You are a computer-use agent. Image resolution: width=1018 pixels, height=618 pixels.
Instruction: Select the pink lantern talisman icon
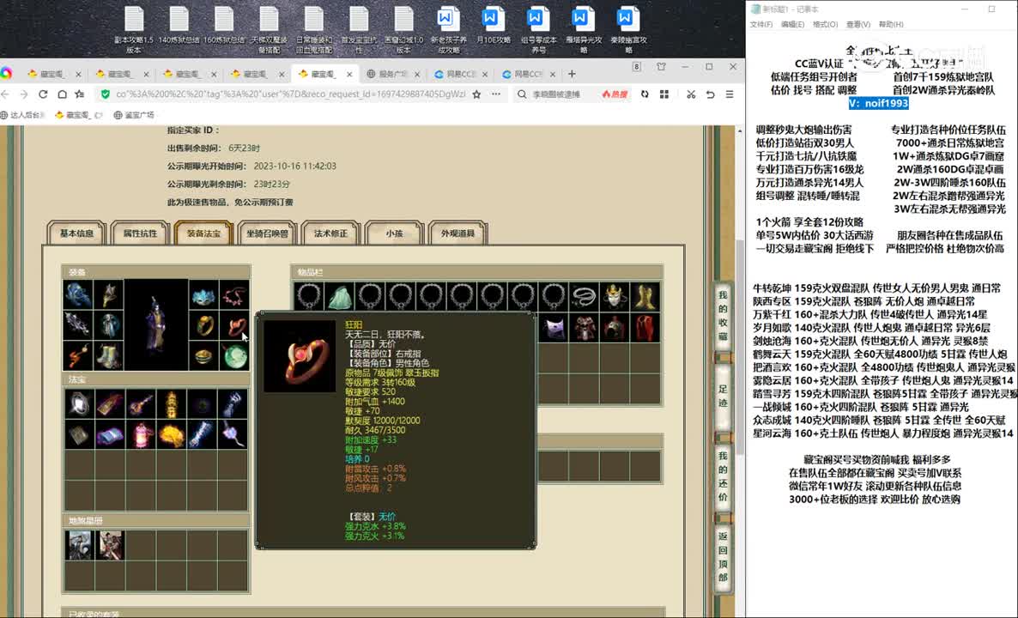click(x=142, y=435)
